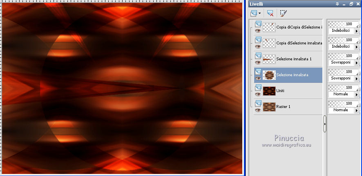Pin the Livelli palette with the pushpin
The height and width of the screenshot is (176, 362).
(x=338, y=4)
